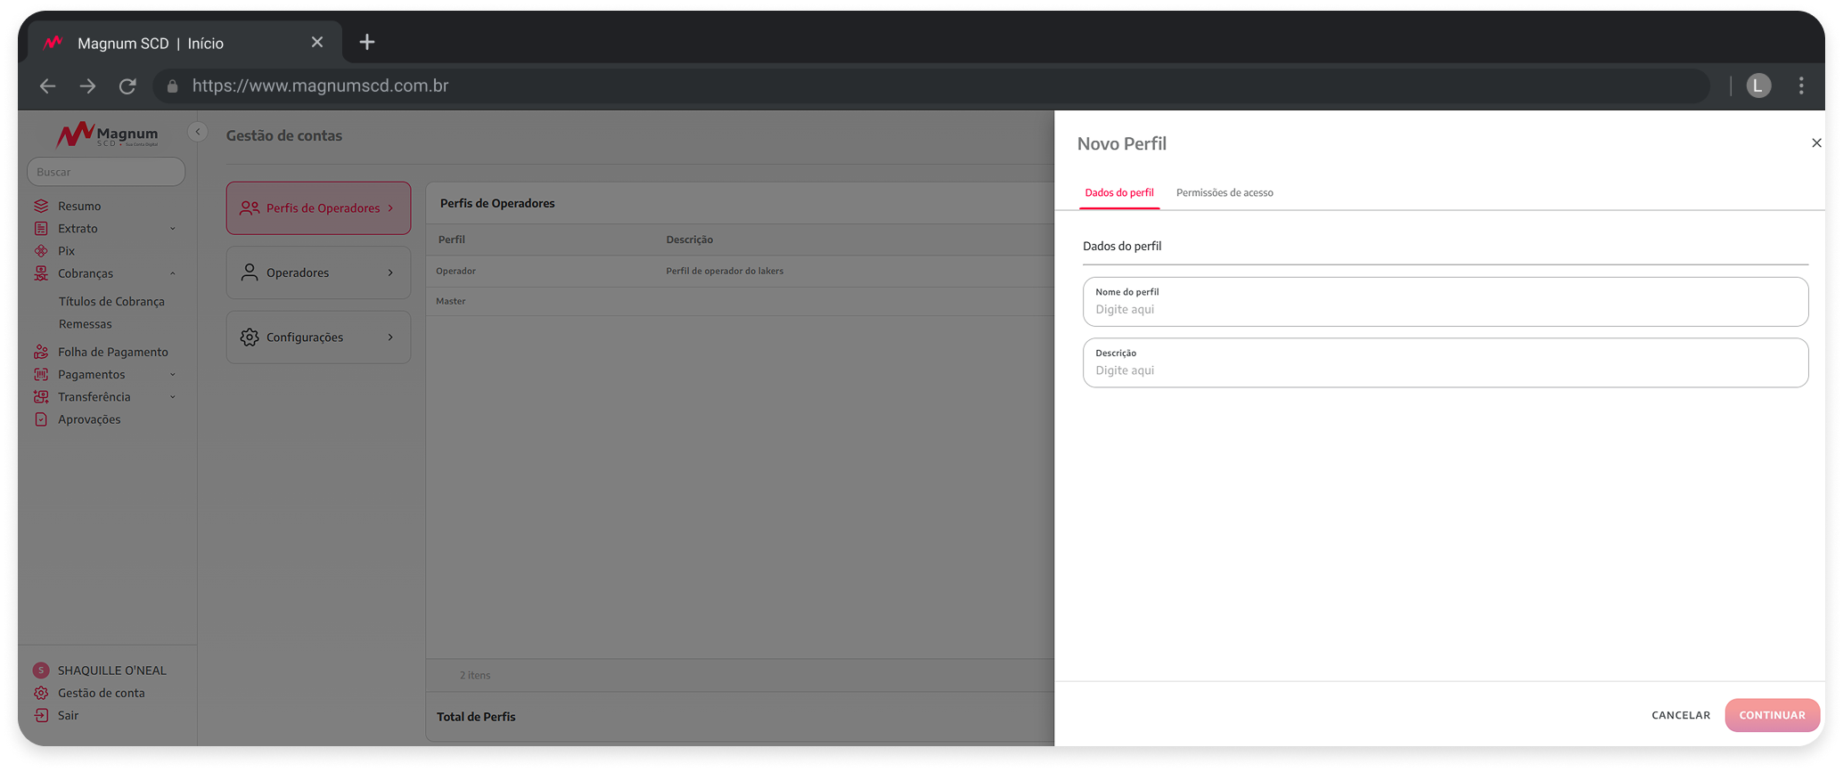Focus the Nome do perfil input field
Image resolution: width=1843 pixels, height=772 pixels.
pos(1446,302)
